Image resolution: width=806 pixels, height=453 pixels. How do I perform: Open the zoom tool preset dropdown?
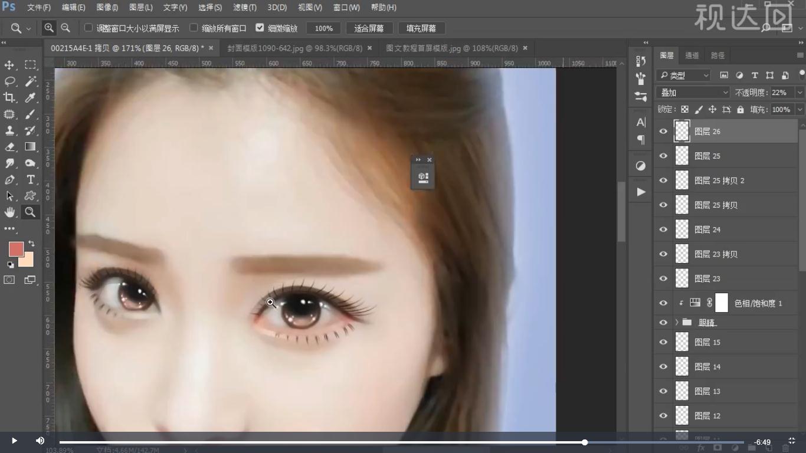coord(28,28)
